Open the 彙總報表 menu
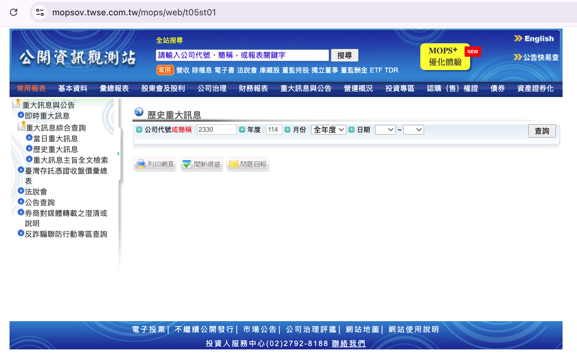Screen dimensions: 577x358 coord(114,88)
